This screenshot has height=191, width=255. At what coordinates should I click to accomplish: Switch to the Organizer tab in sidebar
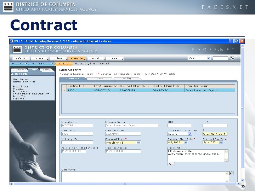[19, 70]
